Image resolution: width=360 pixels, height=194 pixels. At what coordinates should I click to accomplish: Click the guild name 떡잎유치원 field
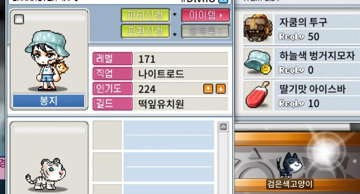click(x=181, y=104)
